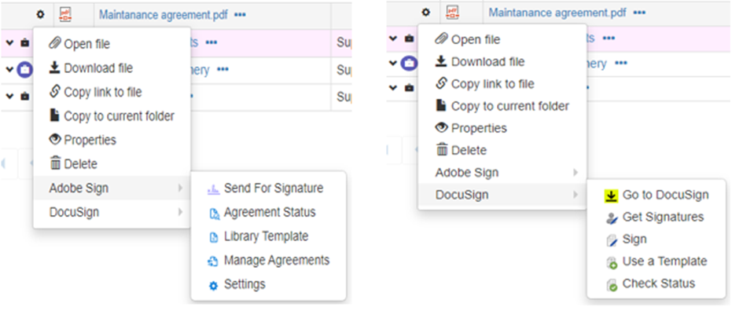Screen dimensions: 743x318
Task: Collapse pink row chevron in DocuSign screenshot
Action: click(393, 38)
